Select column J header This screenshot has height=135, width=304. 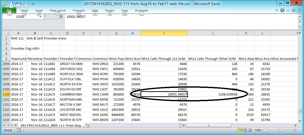[x=213, y=33]
